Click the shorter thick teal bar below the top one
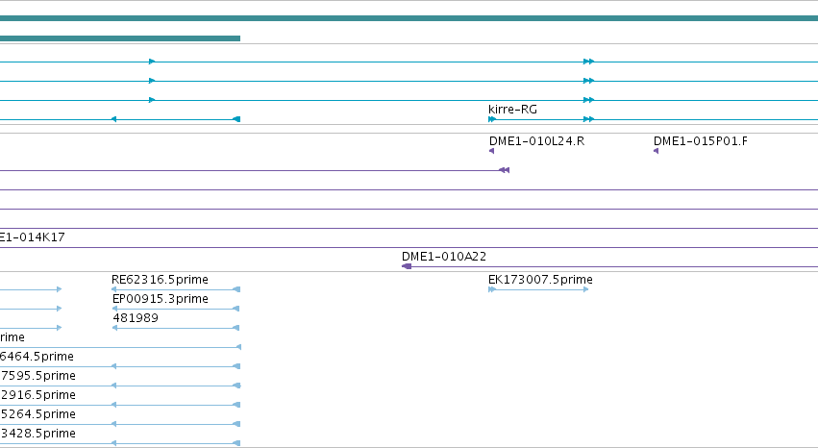This screenshot has height=448, width=818. point(120,38)
